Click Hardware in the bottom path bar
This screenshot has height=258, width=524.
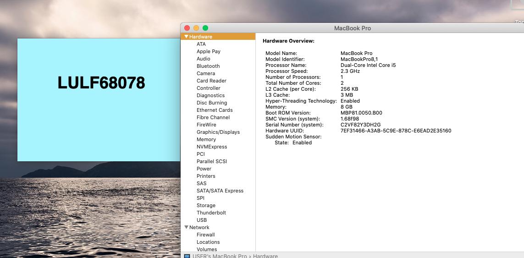[x=265, y=256]
